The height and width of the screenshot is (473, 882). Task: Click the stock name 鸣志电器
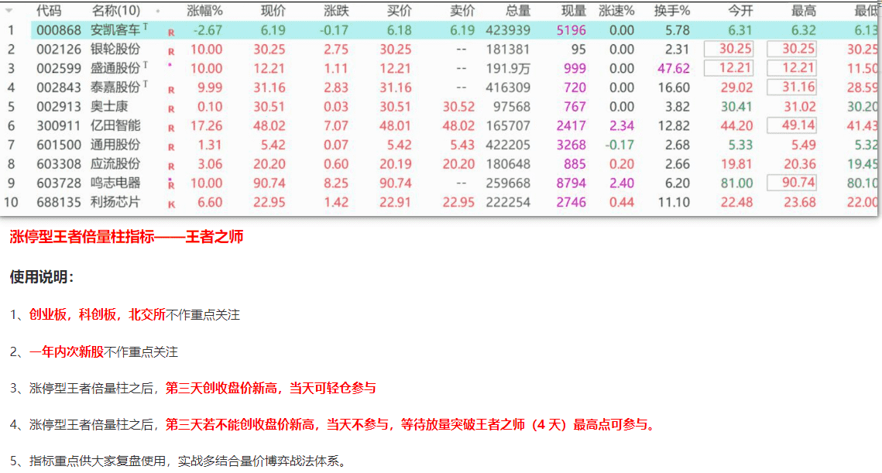coord(115,183)
